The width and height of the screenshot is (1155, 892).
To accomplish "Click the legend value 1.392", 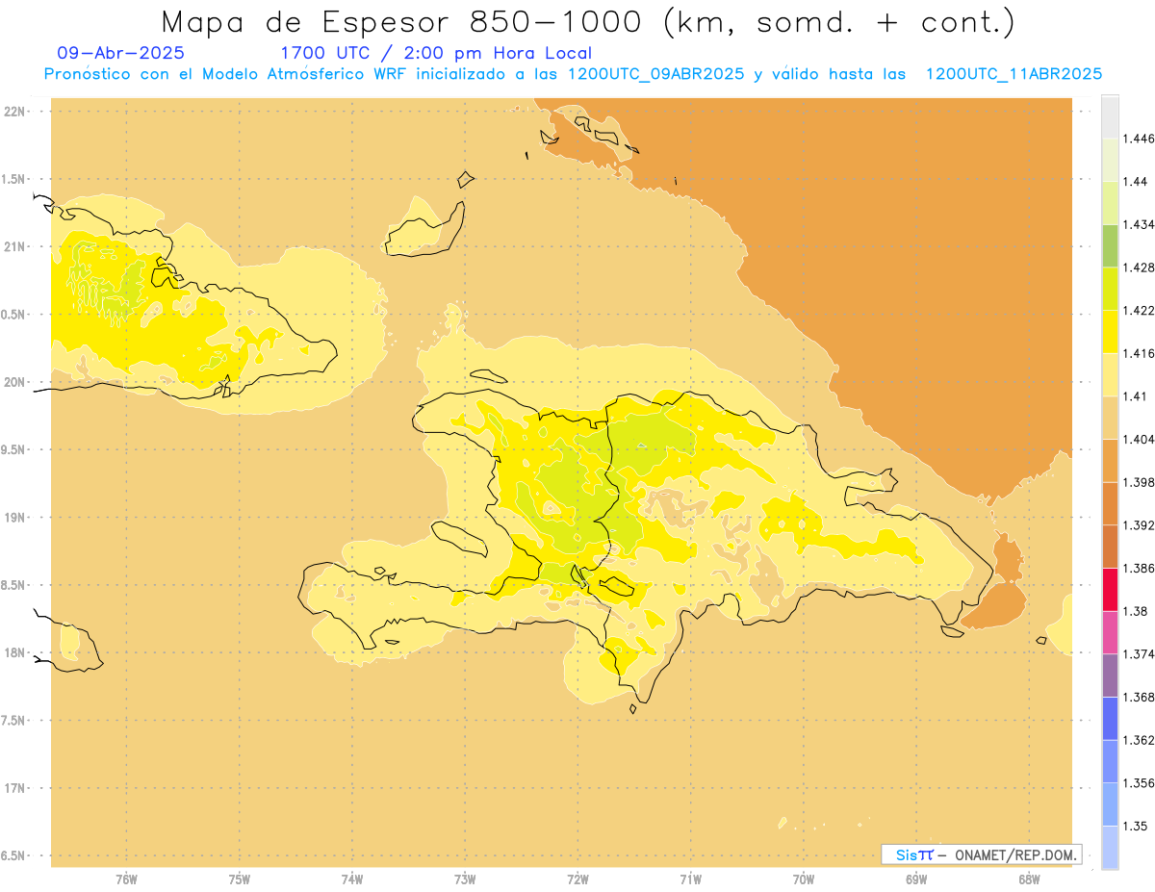I will tap(1138, 525).
